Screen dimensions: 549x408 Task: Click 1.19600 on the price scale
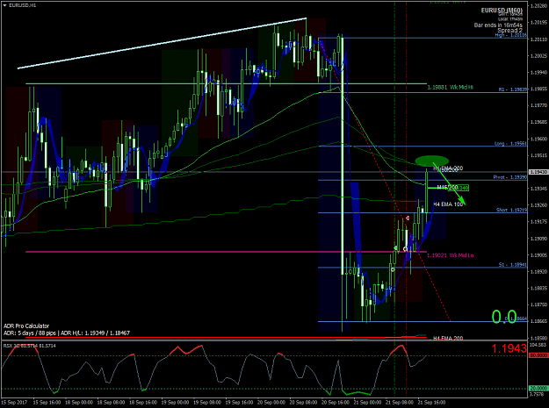pos(538,139)
